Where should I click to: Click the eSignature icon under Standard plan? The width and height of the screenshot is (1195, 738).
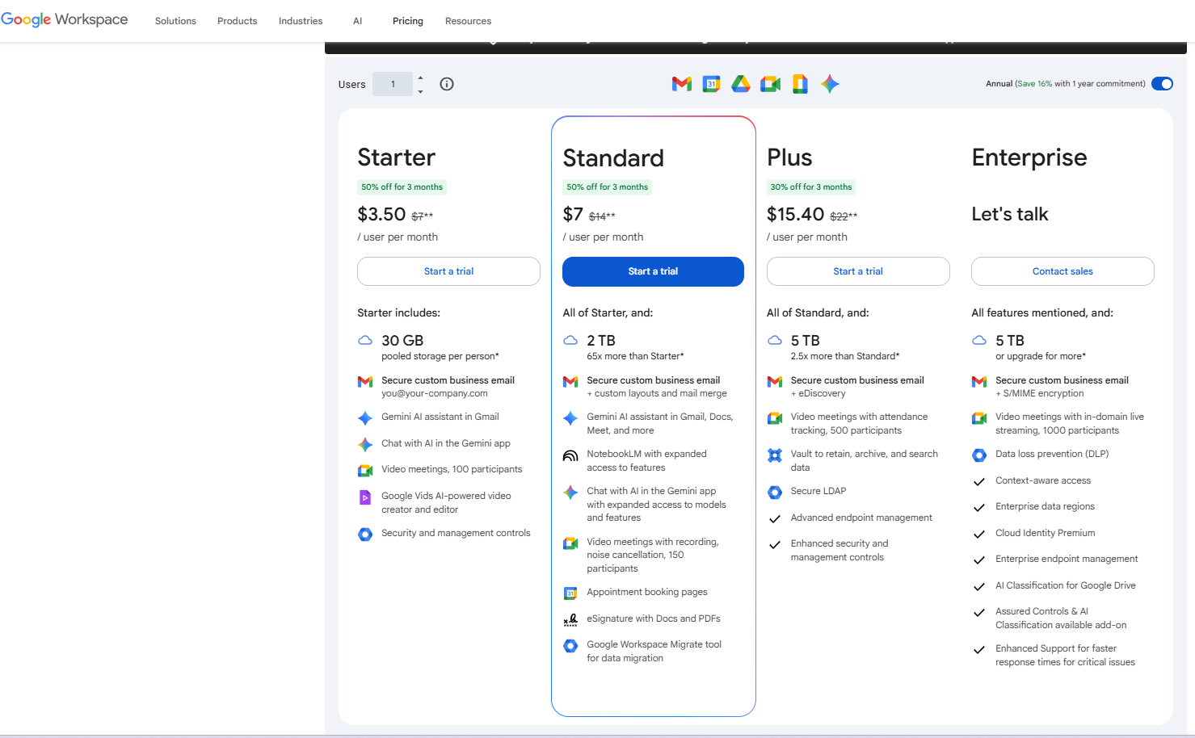pyautogui.click(x=570, y=619)
